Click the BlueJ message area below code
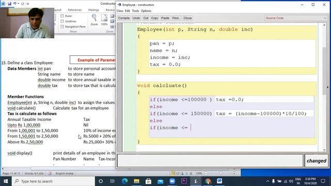 [x=210, y=161]
